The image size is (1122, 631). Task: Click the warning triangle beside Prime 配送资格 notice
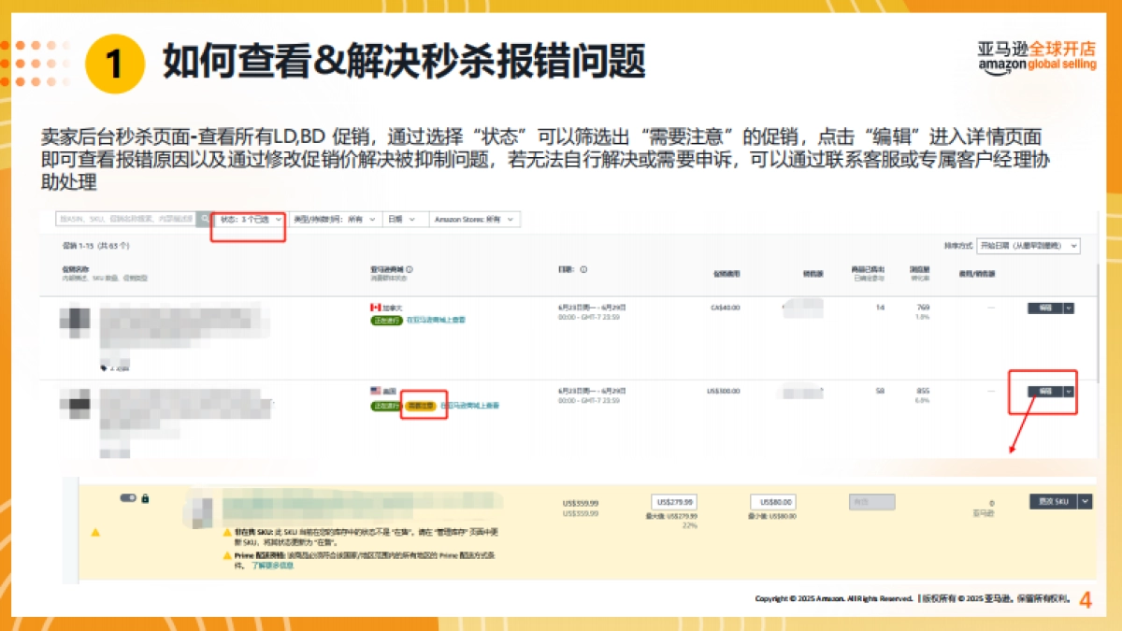226,556
